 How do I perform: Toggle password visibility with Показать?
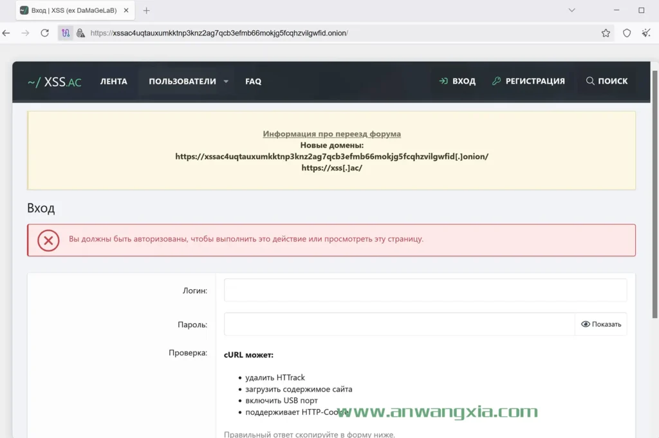(601, 324)
